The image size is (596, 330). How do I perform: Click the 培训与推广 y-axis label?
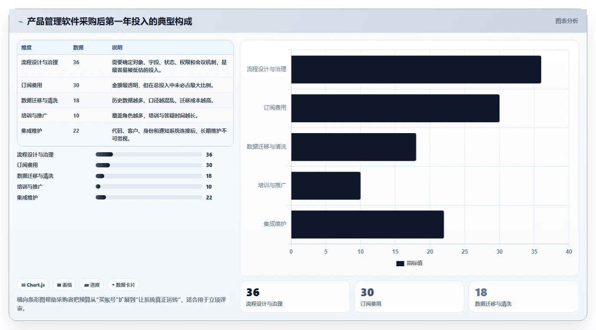272,186
